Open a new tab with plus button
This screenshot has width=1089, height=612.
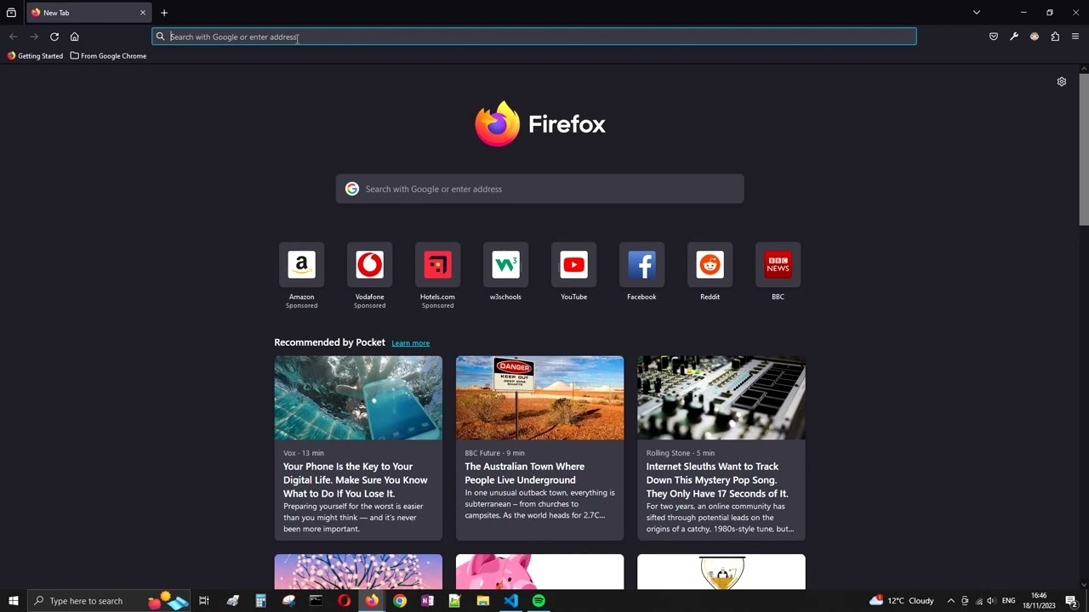[x=164, y=13]
